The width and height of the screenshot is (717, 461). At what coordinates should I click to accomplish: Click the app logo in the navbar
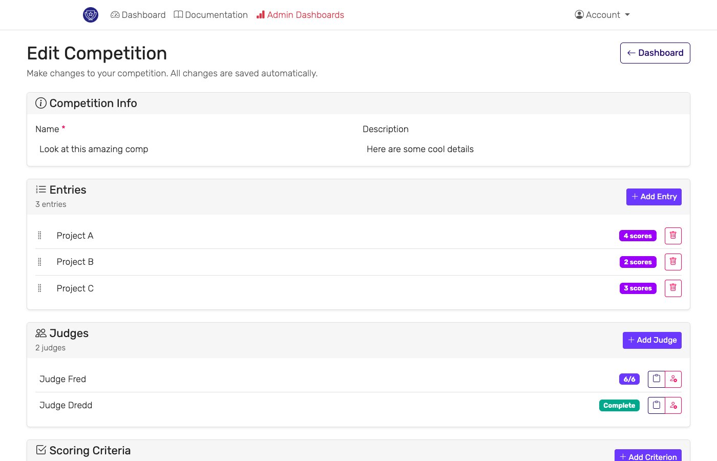click(91, 15)
